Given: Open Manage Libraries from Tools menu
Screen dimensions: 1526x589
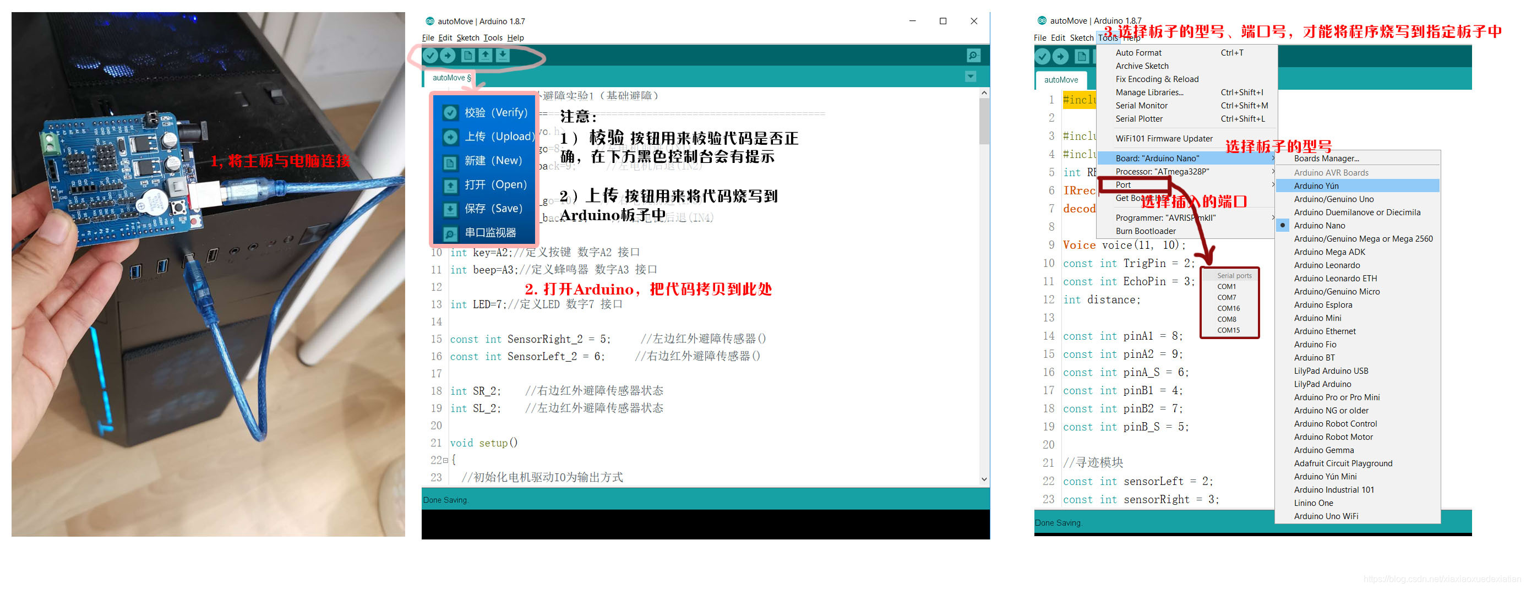Looking at the screenshot, I should point(1186,92).
